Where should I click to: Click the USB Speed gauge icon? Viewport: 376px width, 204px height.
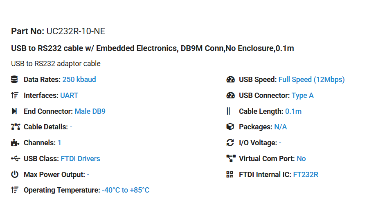230,80
